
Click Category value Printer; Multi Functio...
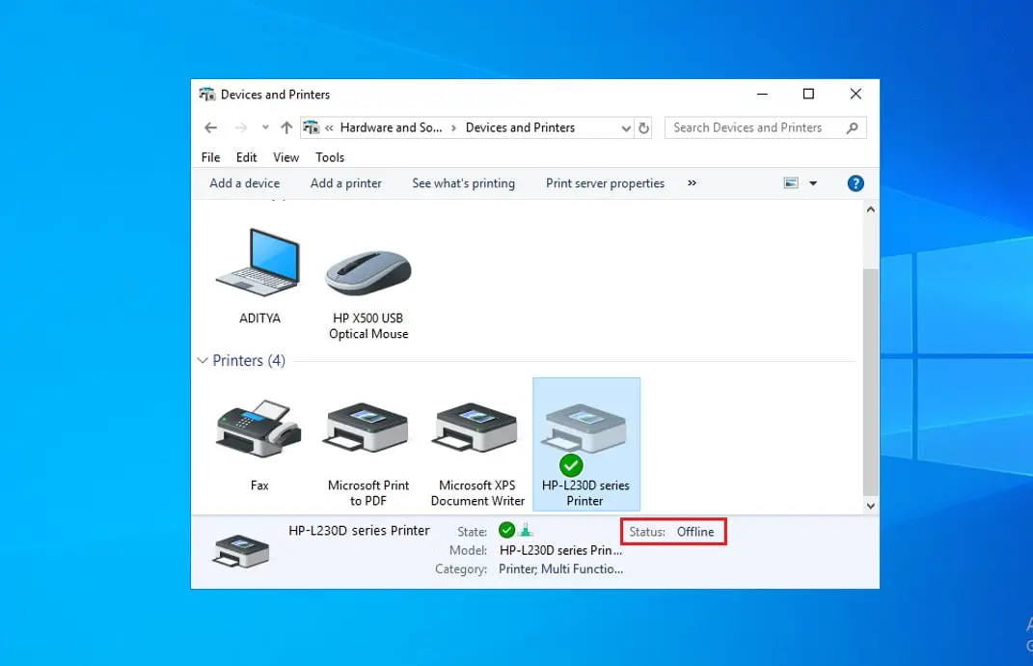[560, 569]
